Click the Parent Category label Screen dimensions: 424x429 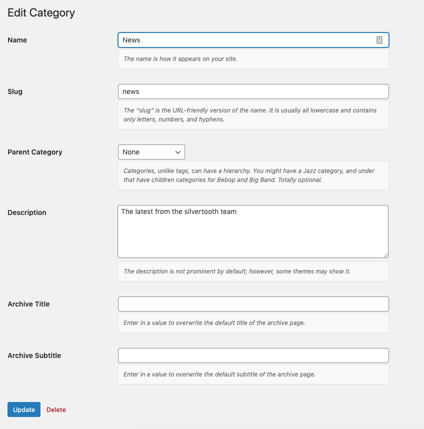click(x=35, y=152)
